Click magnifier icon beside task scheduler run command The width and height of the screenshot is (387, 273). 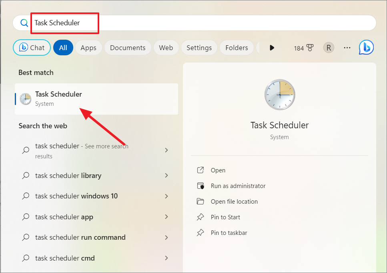[x=26, y=237]
